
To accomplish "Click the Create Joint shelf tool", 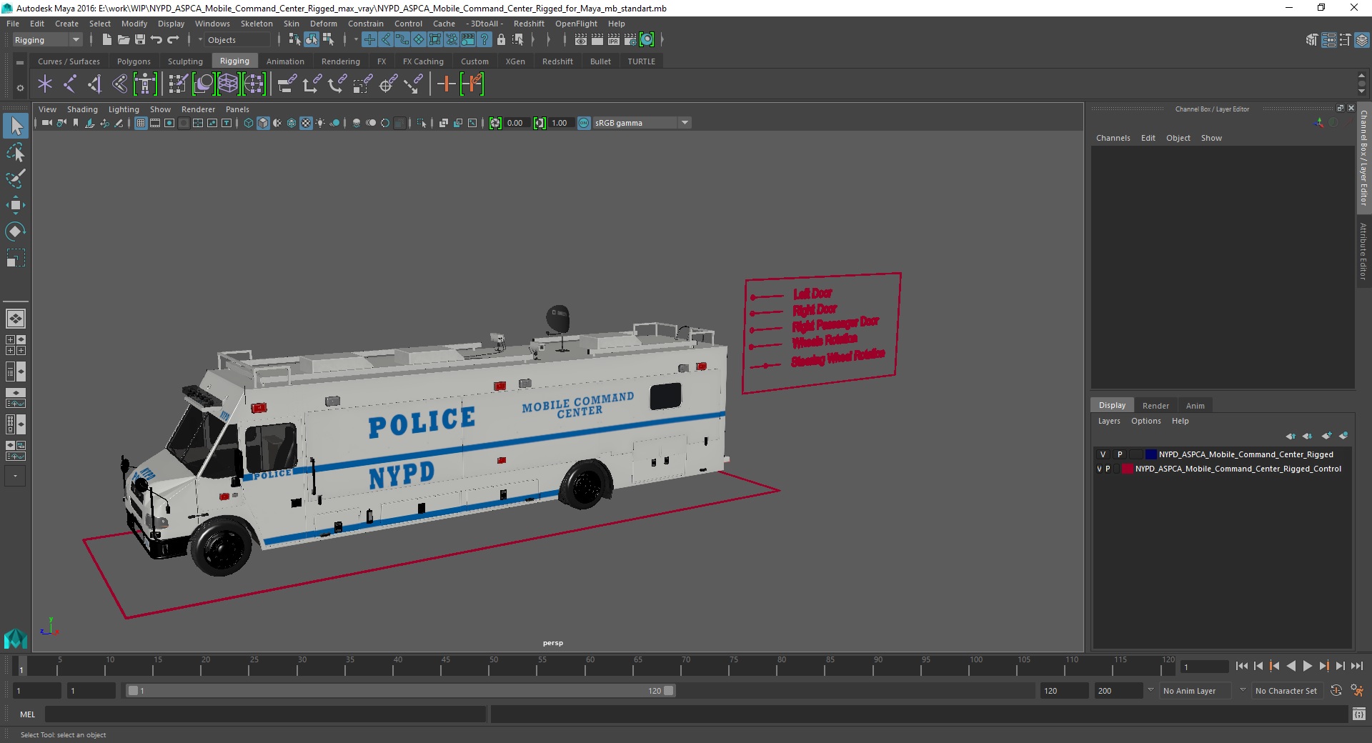I will point(70,84).
